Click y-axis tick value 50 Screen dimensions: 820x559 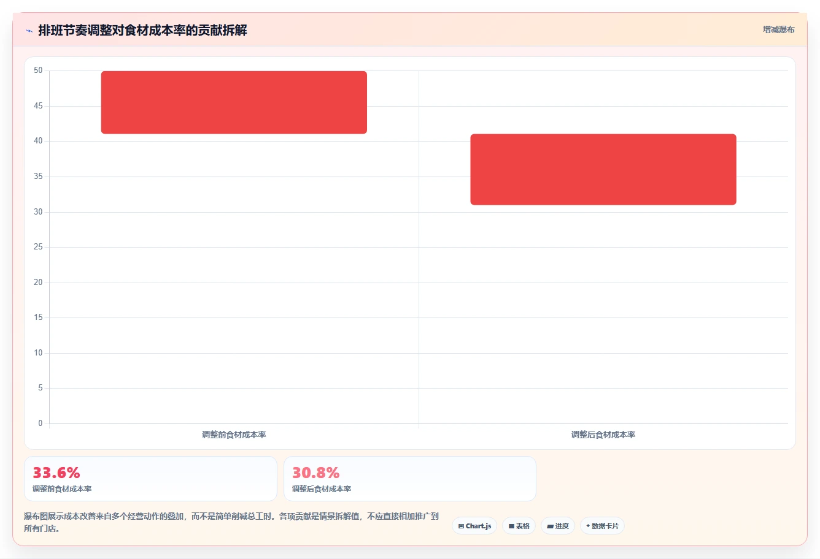pos(38,70)
